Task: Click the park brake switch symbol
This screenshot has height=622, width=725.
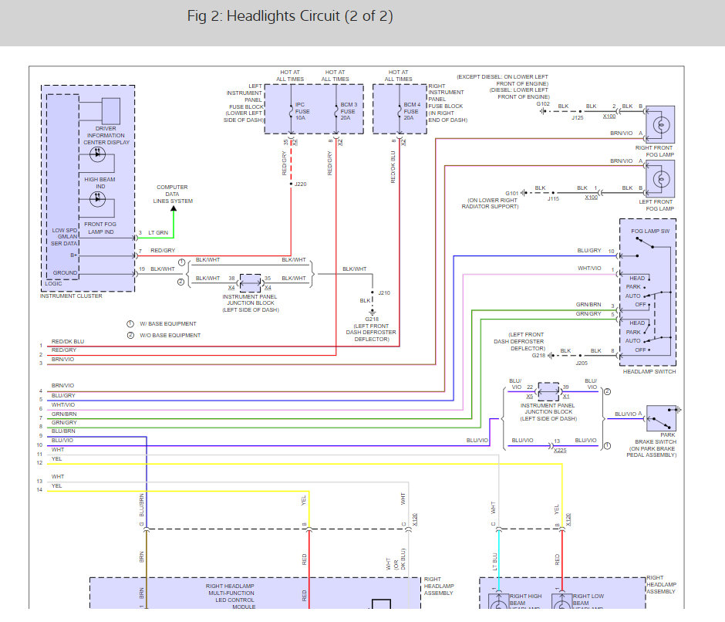Action: [x=662, y=418]
